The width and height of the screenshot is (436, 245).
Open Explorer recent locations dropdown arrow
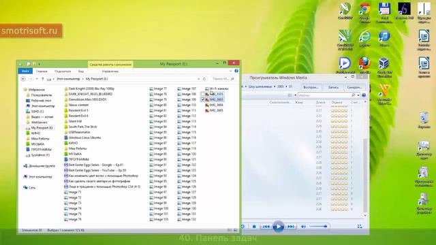[37, 79]
